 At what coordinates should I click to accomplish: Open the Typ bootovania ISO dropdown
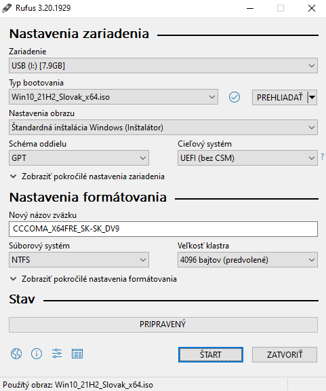tap(113, 97)
